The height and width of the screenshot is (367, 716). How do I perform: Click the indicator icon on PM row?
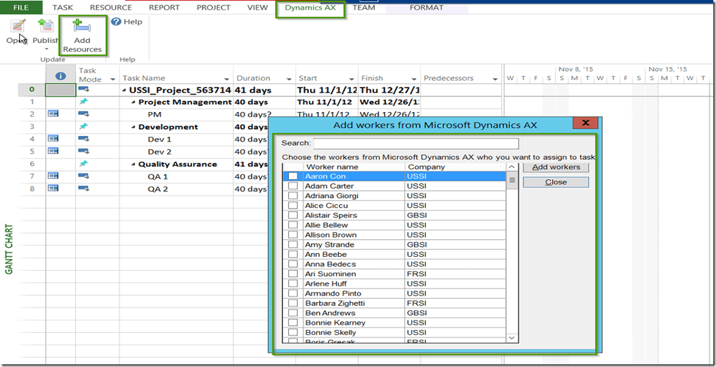(x=53, y=114)
